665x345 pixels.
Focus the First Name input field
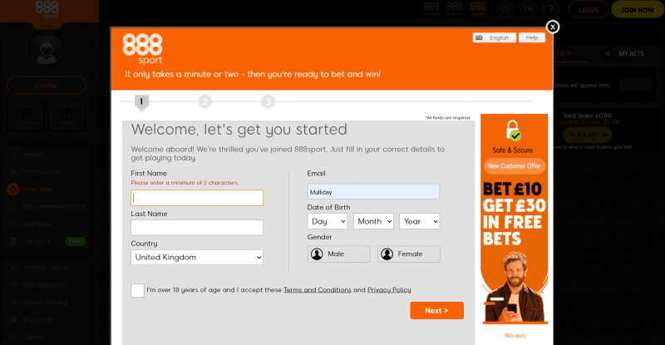pos(197,198)
